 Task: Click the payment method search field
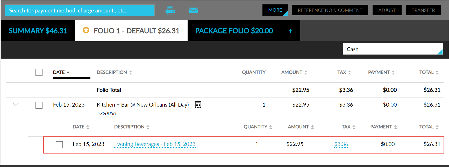(80, 10)
